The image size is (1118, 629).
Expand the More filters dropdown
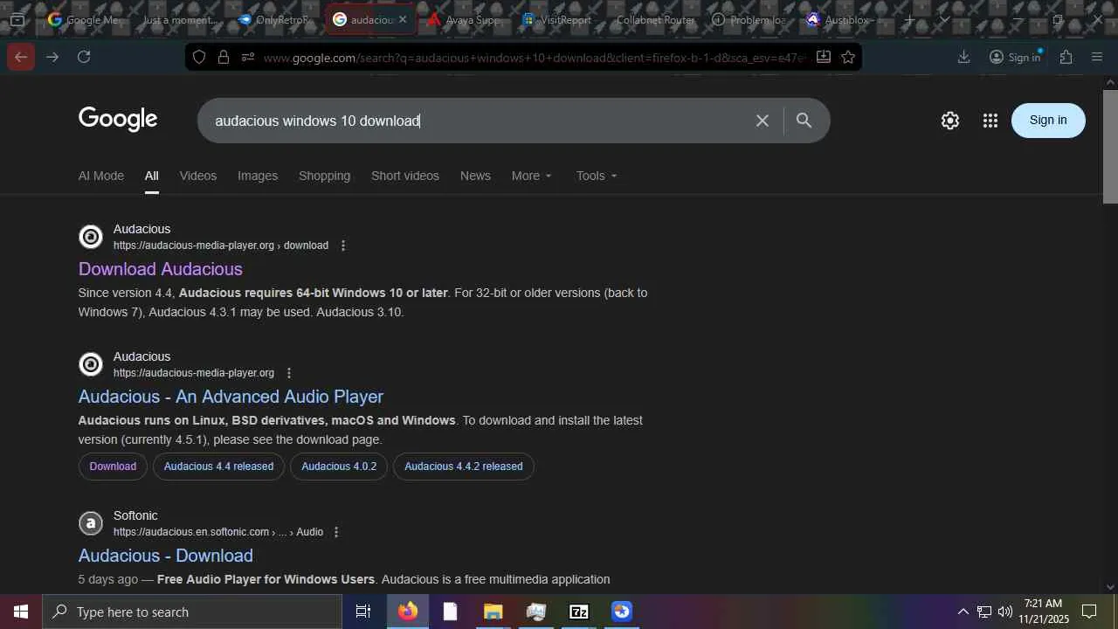[x=532, y=176]
